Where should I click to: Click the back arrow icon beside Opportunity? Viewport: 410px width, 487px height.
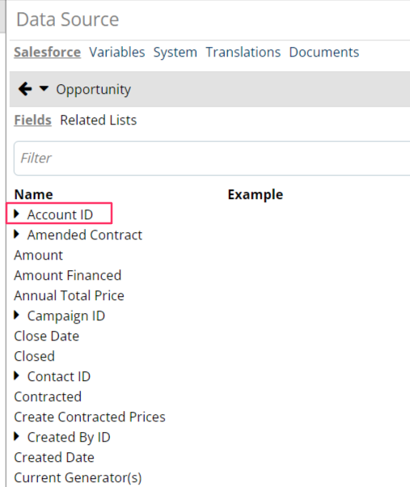click(25, 89)
